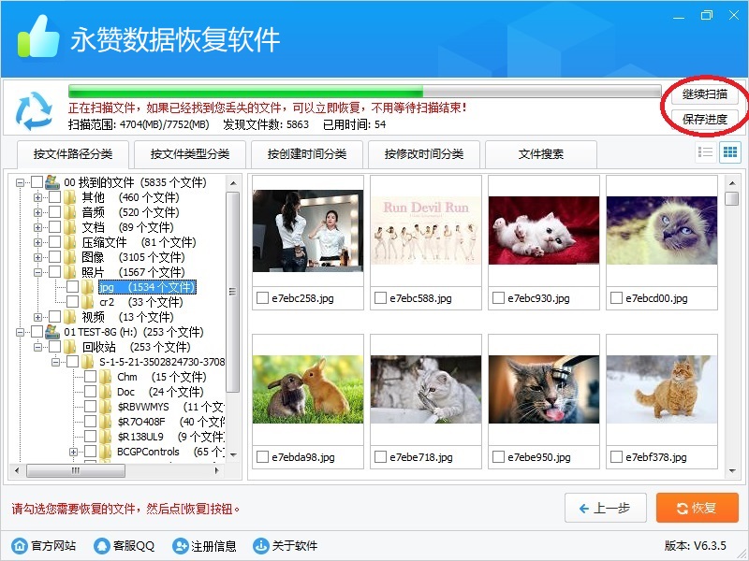Check the e7ebc258.jpg file checkbox
The image size is (749, 561).
point(263,298)
